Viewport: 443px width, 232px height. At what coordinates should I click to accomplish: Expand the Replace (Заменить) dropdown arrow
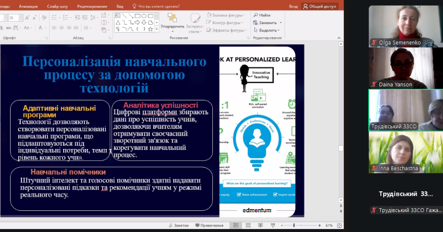point(280,23)
